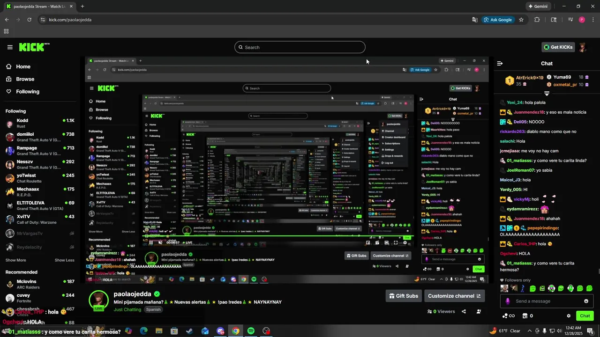600x337 pixels.
Task: Open Nesszv channel in Following list
Action: [40, 164]
